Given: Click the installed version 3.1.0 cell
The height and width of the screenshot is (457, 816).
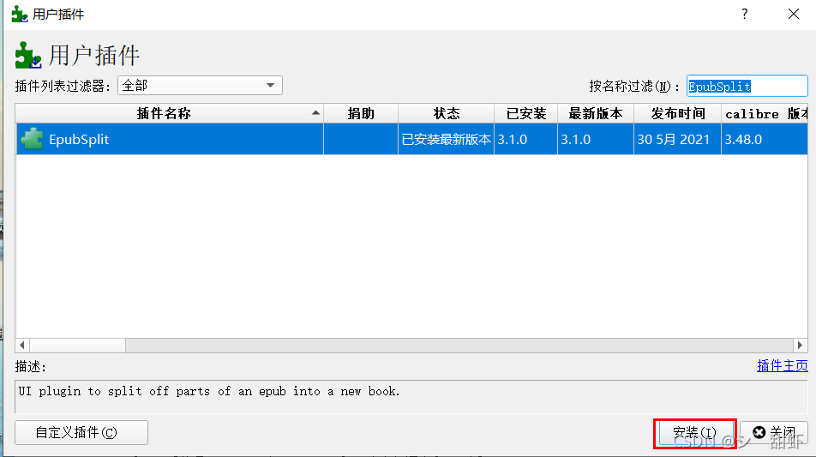Looking at the screenshot, I should pyautogui.click(x=525, y=139).
